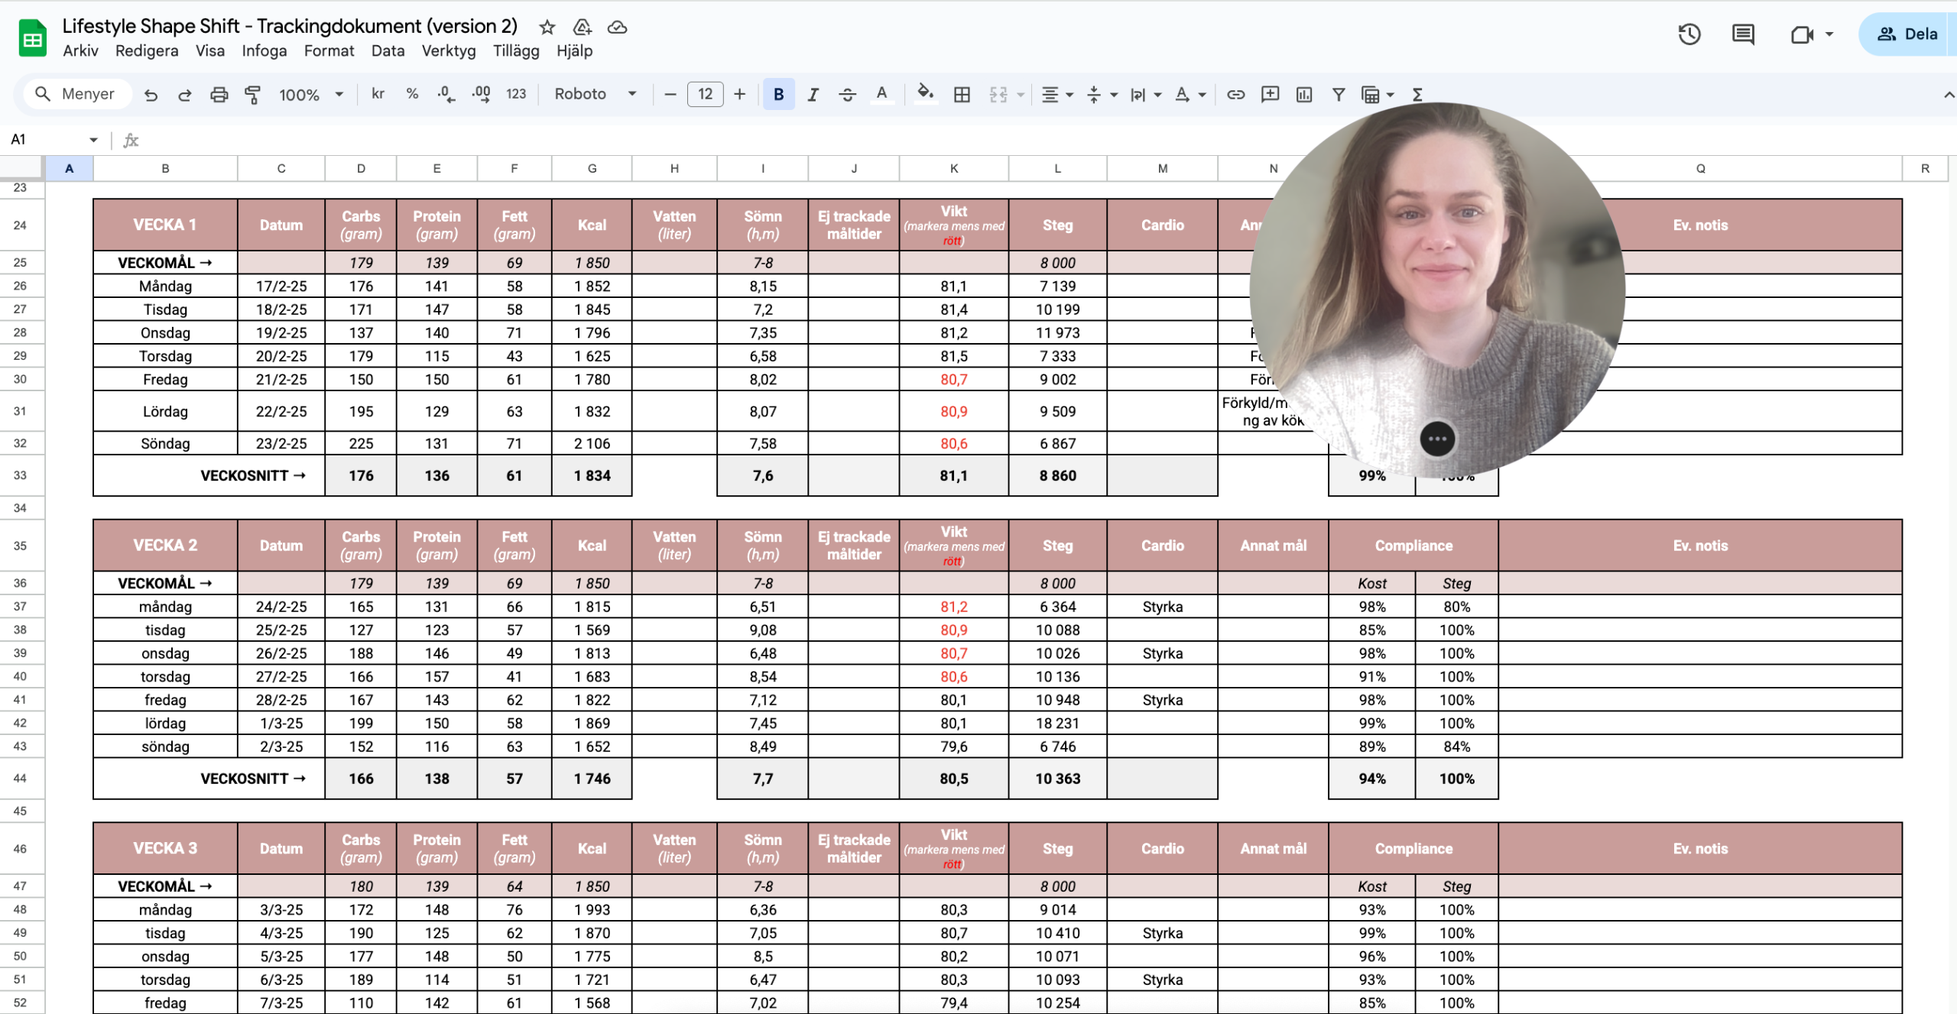Viewport: 1957px width, 1014px height.
Task: Click the print icon
Action: click(219, 95)
